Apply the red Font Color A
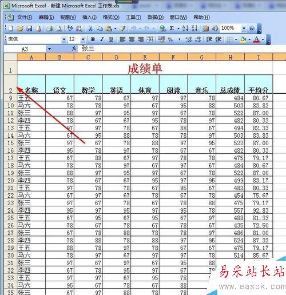286x295 pixels. coord(257,39)
